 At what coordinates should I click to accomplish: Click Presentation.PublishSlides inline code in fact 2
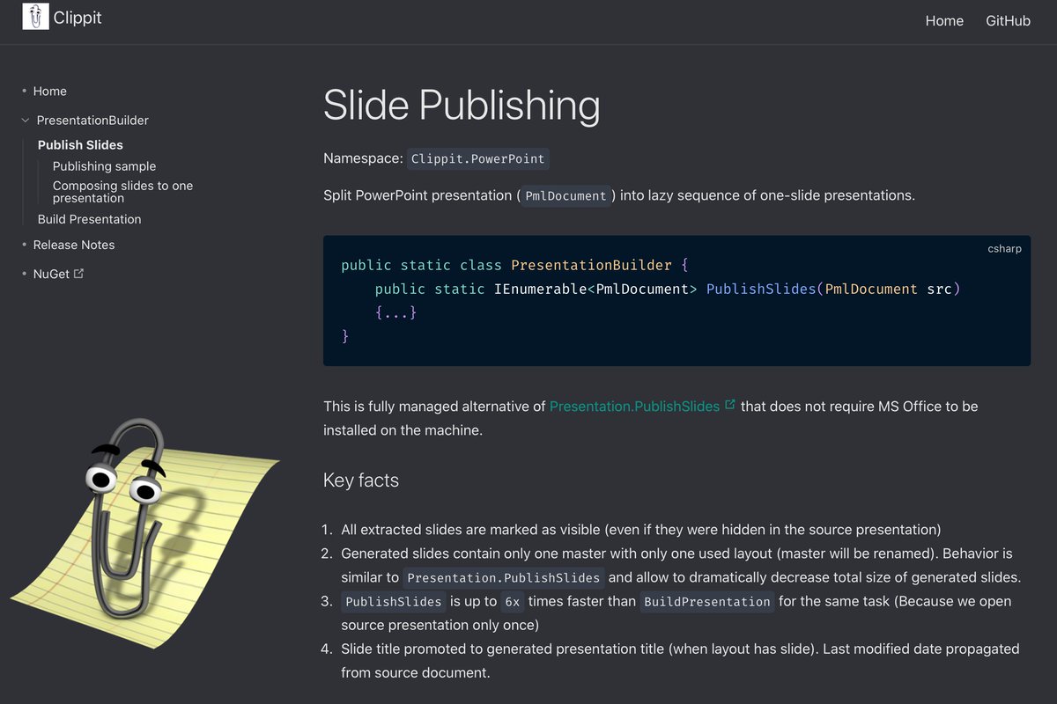click(505, 578)
